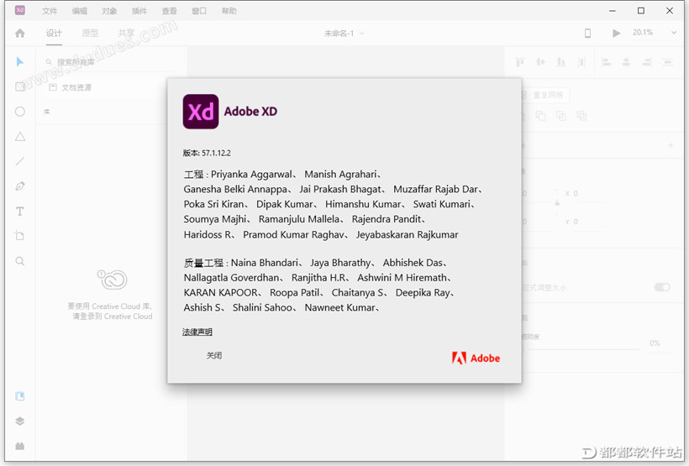Align objects to vertical middle
The height and width of the screenshot is (466, 689).
click(x=540, y=62)
